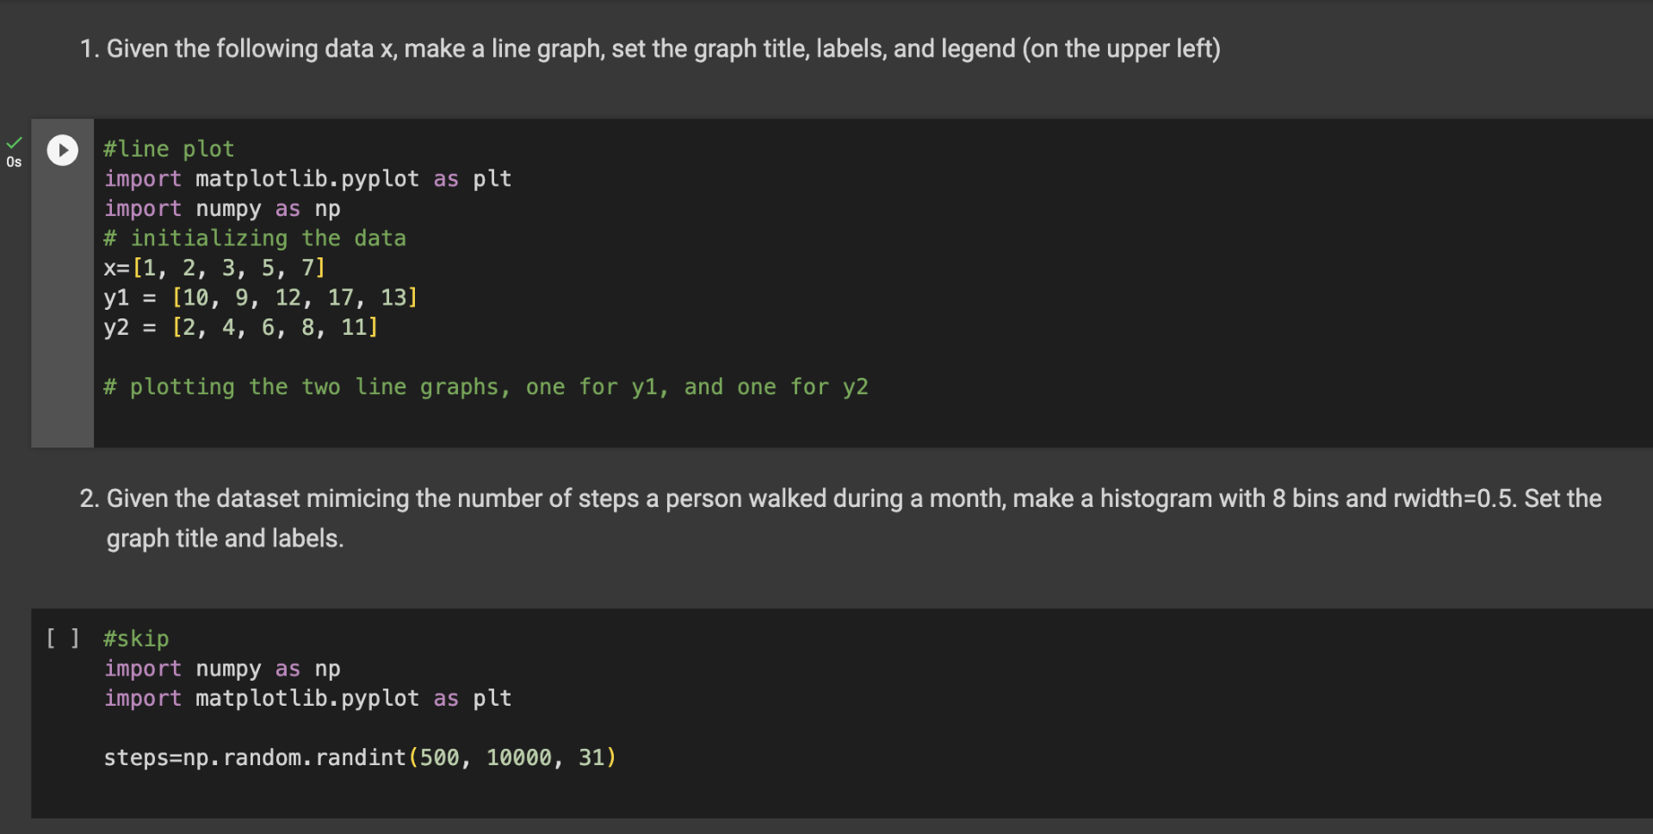Screen dimensions: 1653x834
Task: Click the #line plot comment line
Action: coord(168,149)
